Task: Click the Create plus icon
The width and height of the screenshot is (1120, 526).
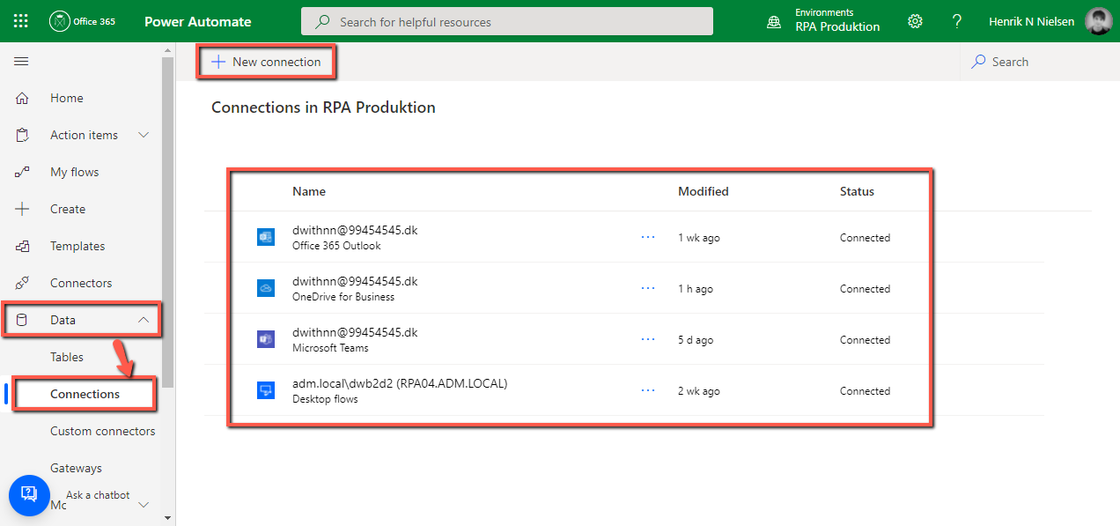Action: pyautogui.click(x=23, y=209)
